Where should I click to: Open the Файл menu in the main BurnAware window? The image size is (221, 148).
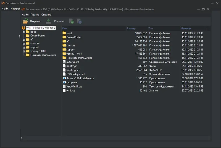point(5,9)
